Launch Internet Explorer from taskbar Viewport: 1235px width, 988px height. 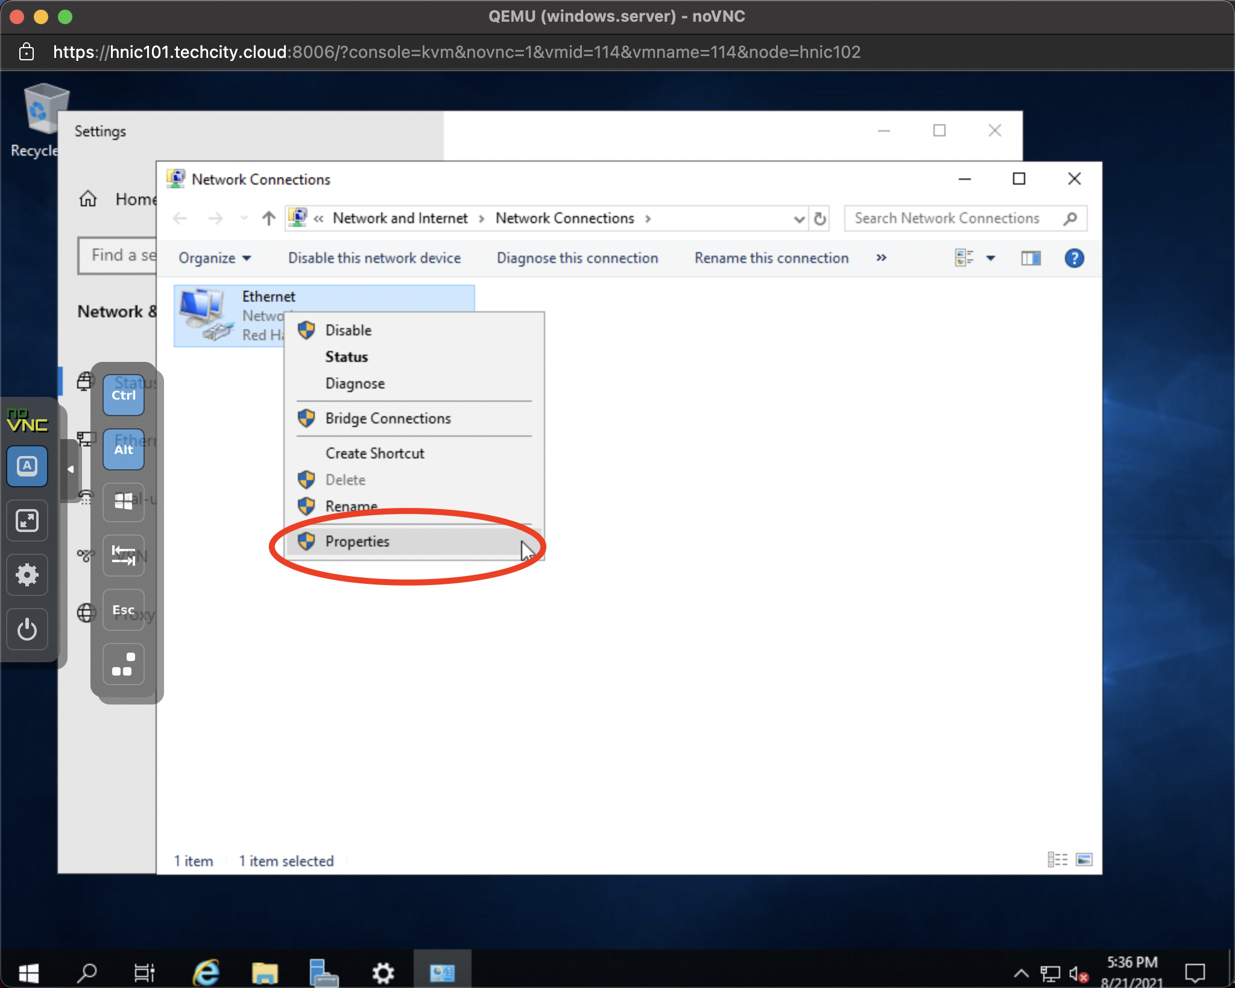click(x=206, y=971)
